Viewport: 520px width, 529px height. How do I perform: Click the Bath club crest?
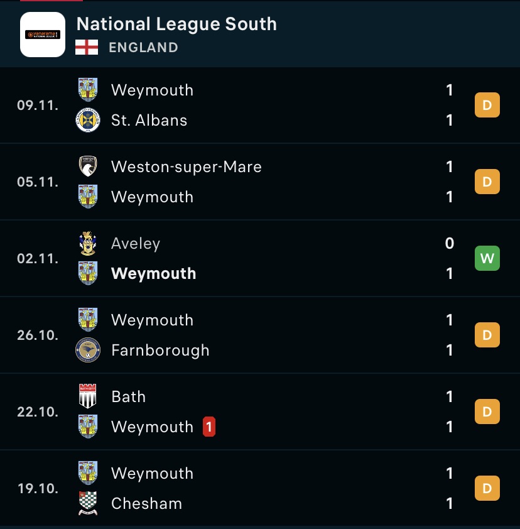click(x=87, y=396)
